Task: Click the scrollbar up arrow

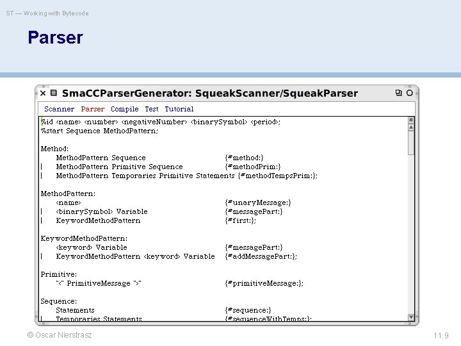Action: (411, 127)
